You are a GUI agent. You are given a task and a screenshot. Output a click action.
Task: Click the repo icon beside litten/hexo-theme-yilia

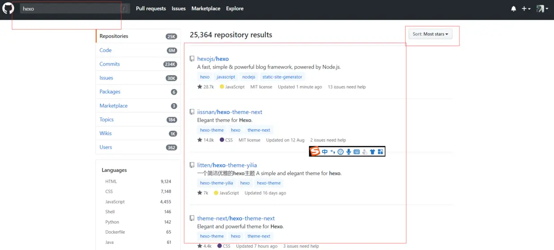coord(192,165)
